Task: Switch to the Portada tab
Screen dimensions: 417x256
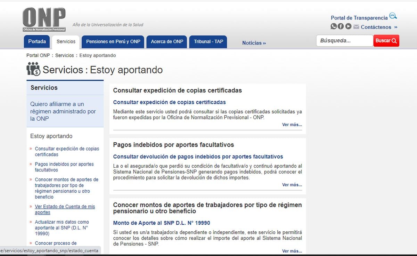Action: (x=37, y=41)
